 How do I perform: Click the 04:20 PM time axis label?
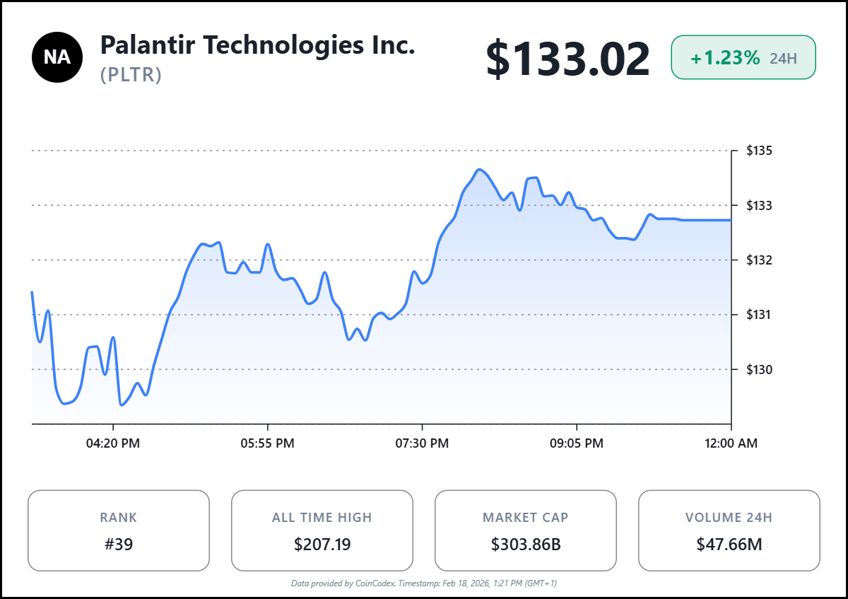[x=113, y=443]
